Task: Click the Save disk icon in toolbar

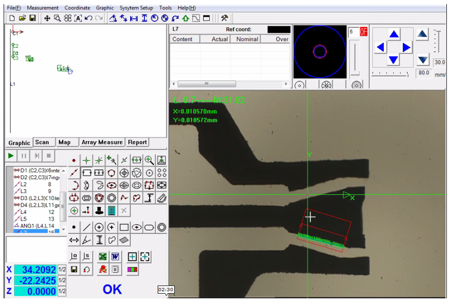Action: 32,18
